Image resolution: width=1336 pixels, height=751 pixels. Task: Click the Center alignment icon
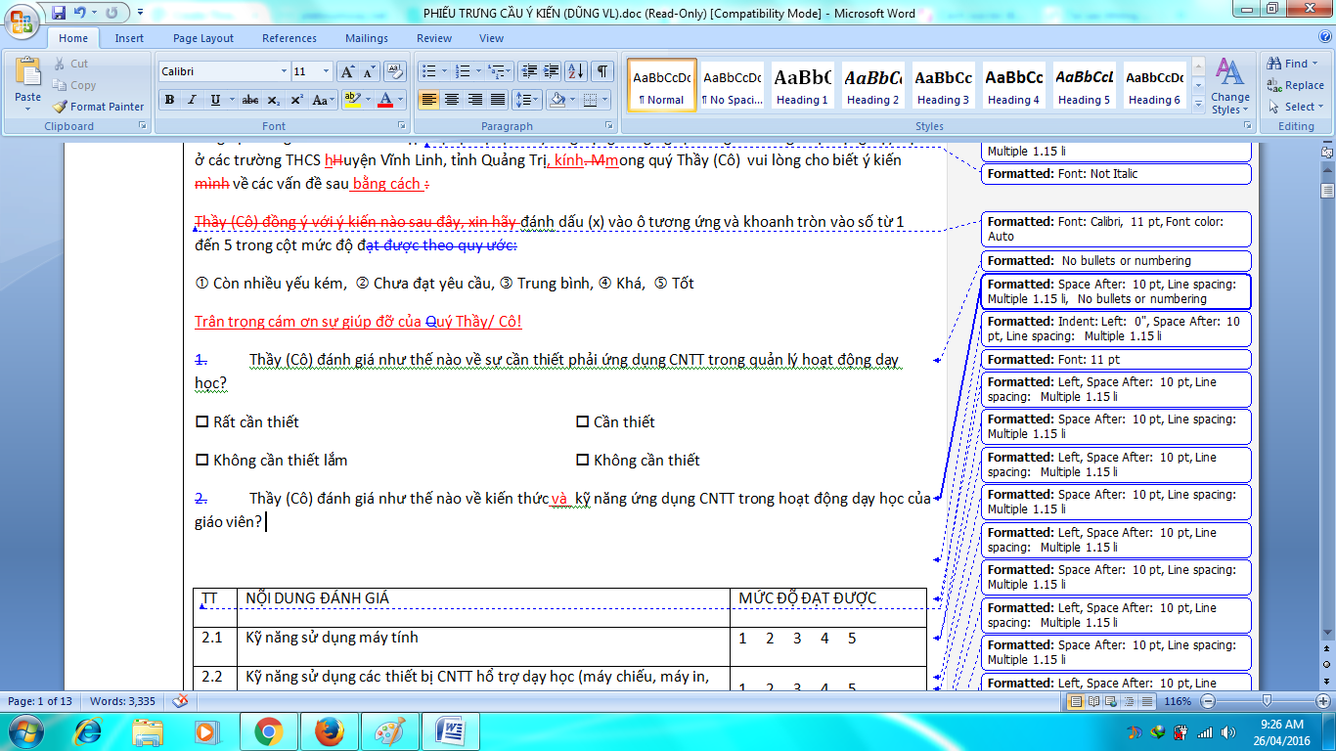pyautogui.click(x=452, y=100)
